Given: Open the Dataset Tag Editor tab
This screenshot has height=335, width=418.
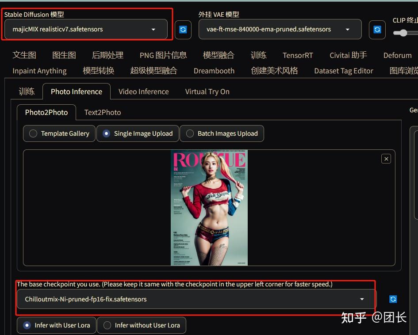Looking at the screenshot, I should (344, 71).
